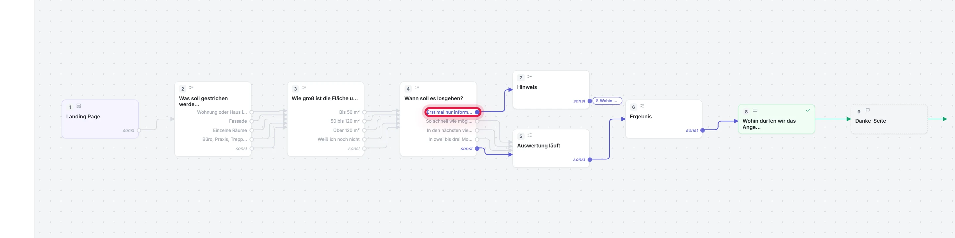
Task: Click the flag icon on Danke-Seite node
Action: 867,110
